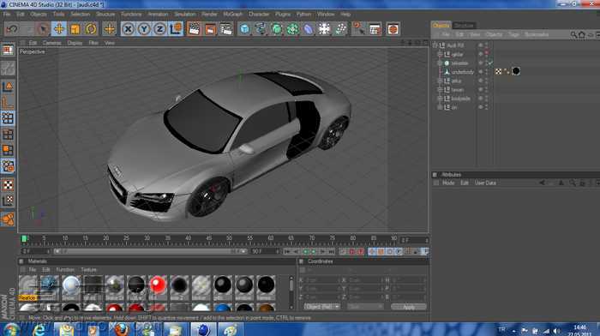Screen dimensions: 600x336
Task: Toggle Y axis lock
Action: pos(144,29)
